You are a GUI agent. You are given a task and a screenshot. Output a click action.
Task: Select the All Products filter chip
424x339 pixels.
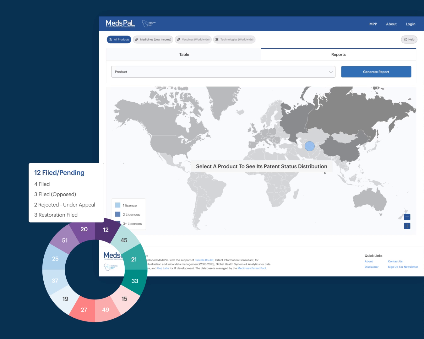[119, 40]
